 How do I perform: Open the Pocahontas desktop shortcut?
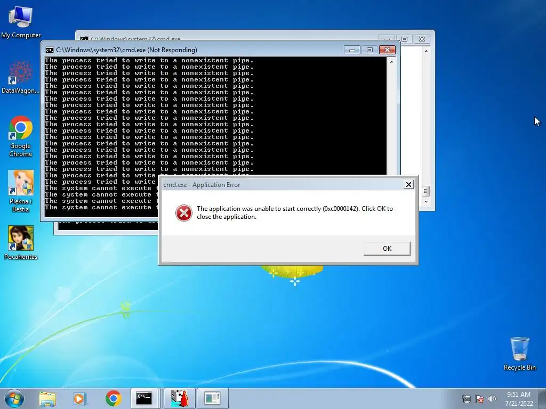(21, 243)
